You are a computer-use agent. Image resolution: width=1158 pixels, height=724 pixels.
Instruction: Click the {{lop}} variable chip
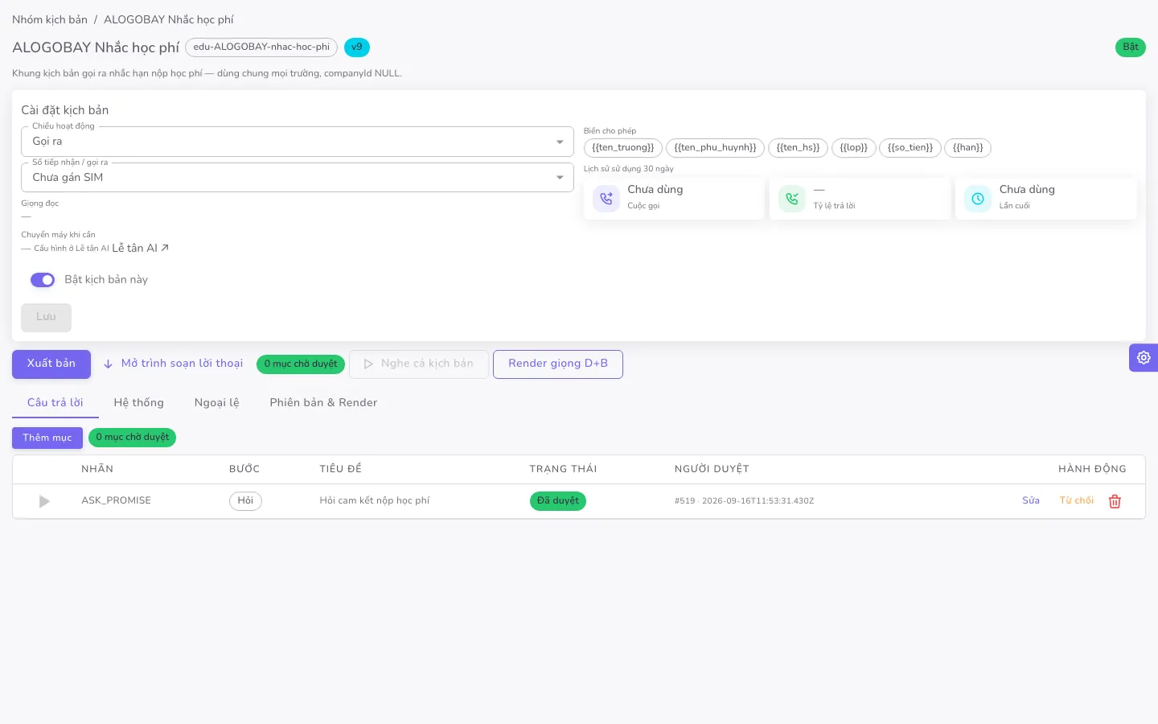[x=854, y=148]
